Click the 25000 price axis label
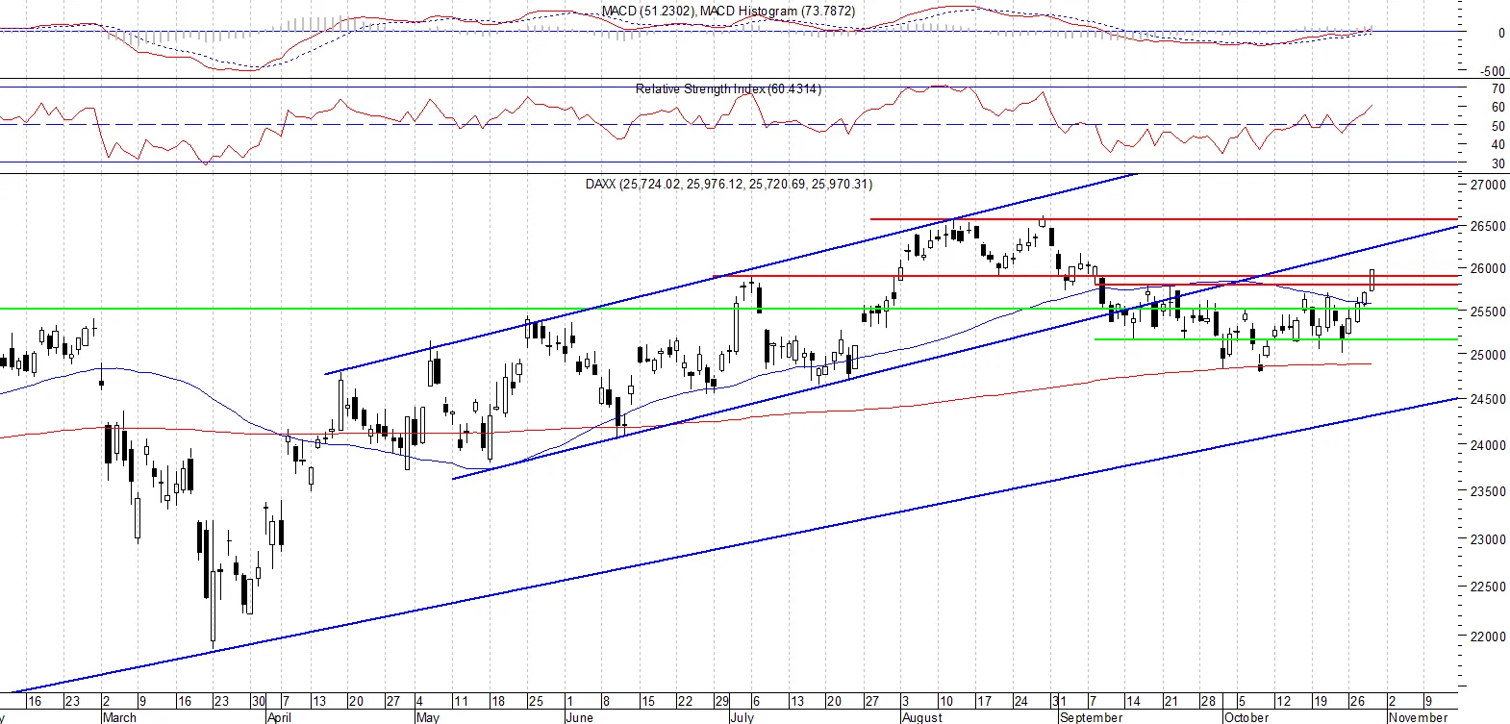Image resolution: width=1510 pixels, height=724 pixels. (x=1488, y=355)
